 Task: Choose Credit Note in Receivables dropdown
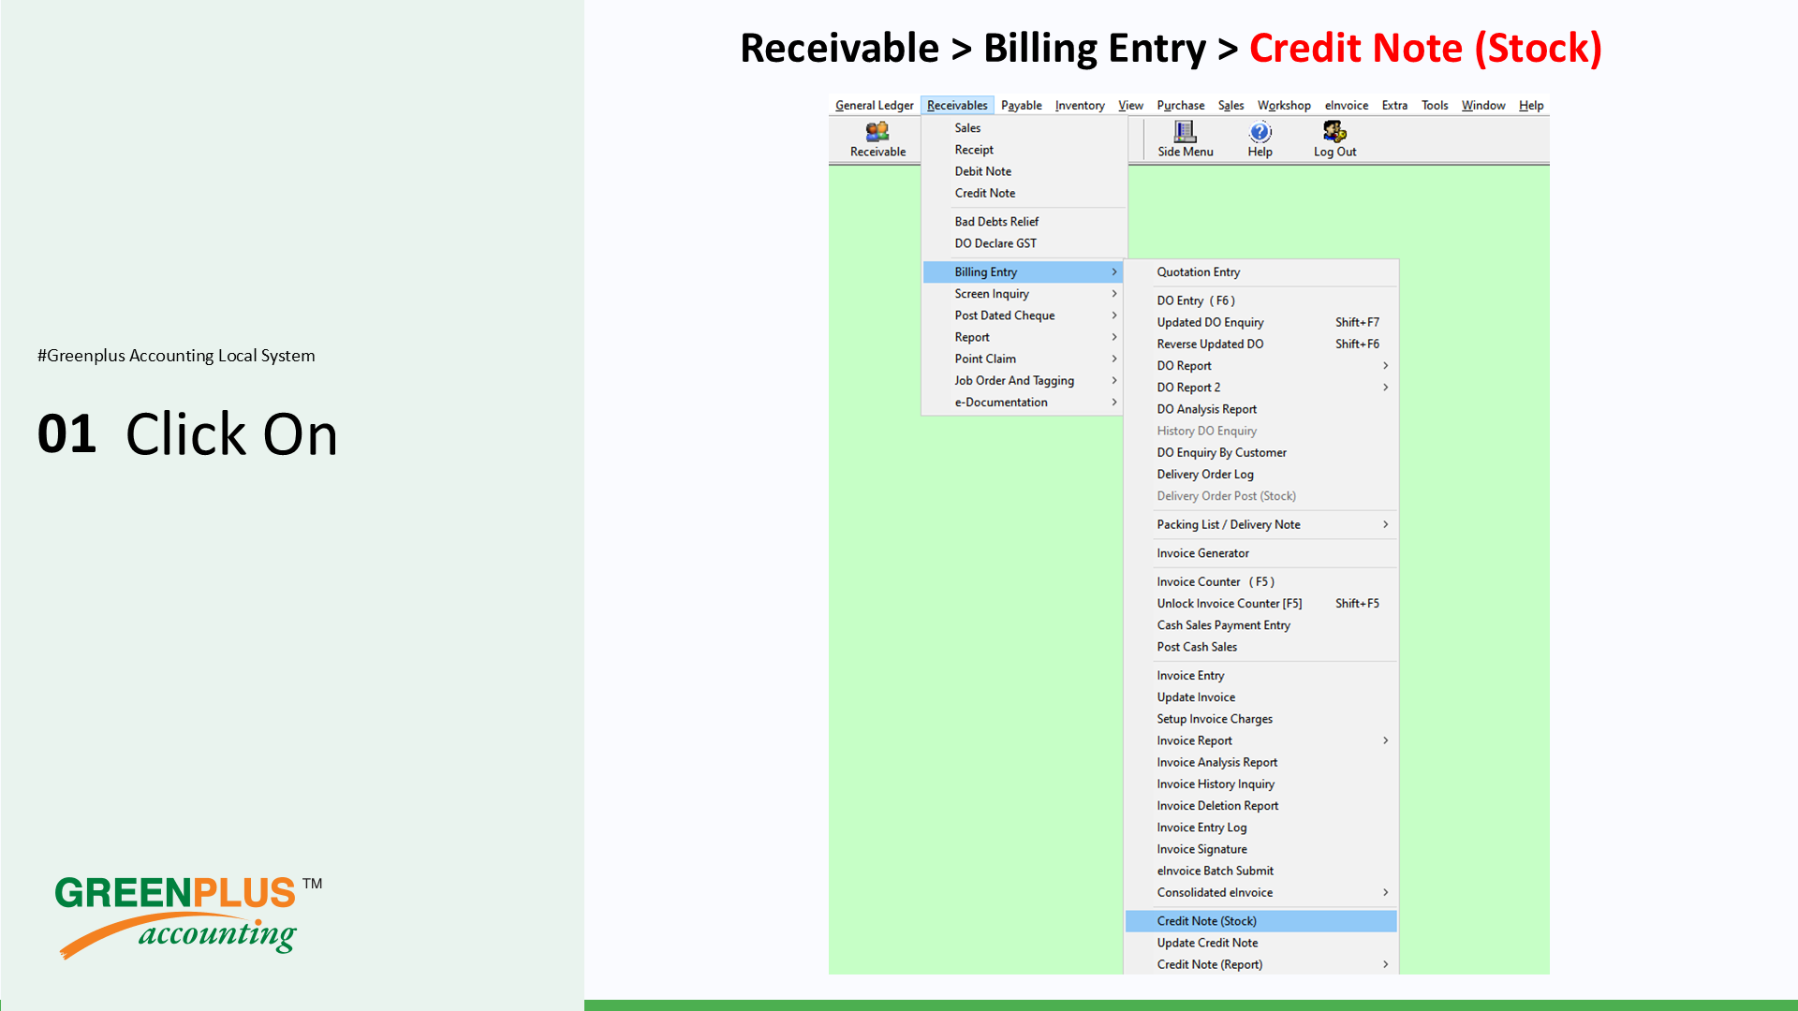1024,193
